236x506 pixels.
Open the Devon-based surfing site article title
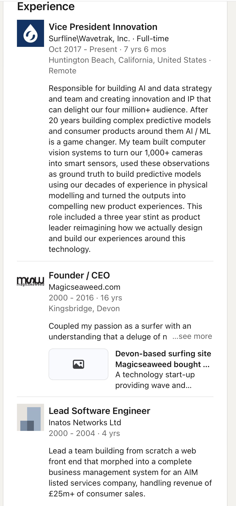pyautogui.click(x=163, y=359)
